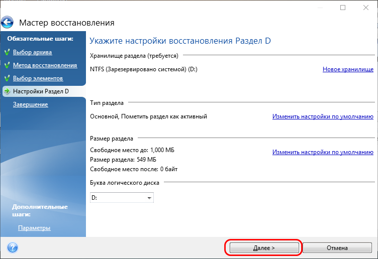Viewport: 378px width, 259px height.
Task: Open help via question mark icon
Action: [13, 247]
